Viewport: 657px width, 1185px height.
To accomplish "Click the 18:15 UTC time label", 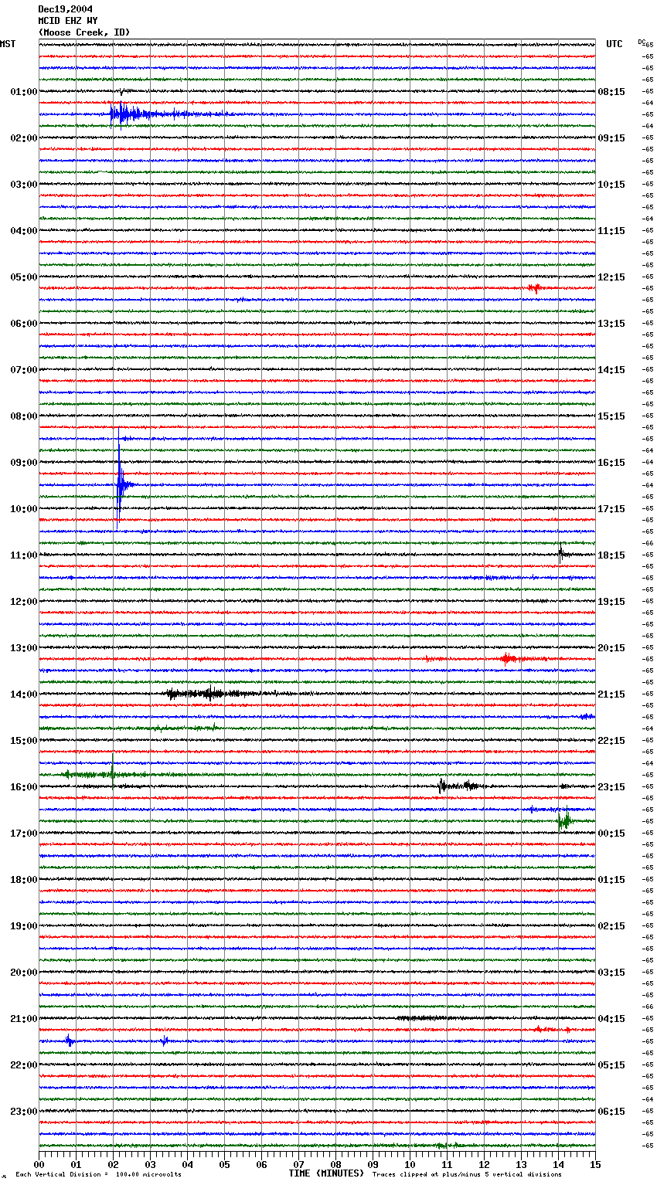I will (611, 555).
